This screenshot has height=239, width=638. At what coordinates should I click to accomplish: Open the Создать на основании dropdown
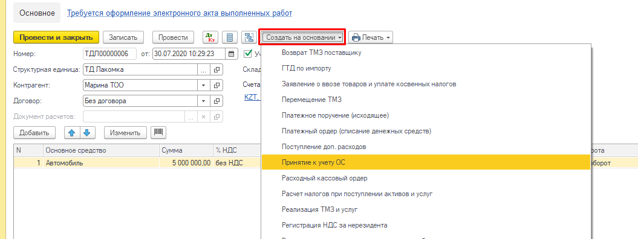click(302, 37)
